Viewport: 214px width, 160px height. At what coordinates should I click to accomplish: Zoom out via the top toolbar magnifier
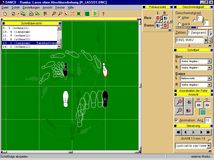click(60, 14)
